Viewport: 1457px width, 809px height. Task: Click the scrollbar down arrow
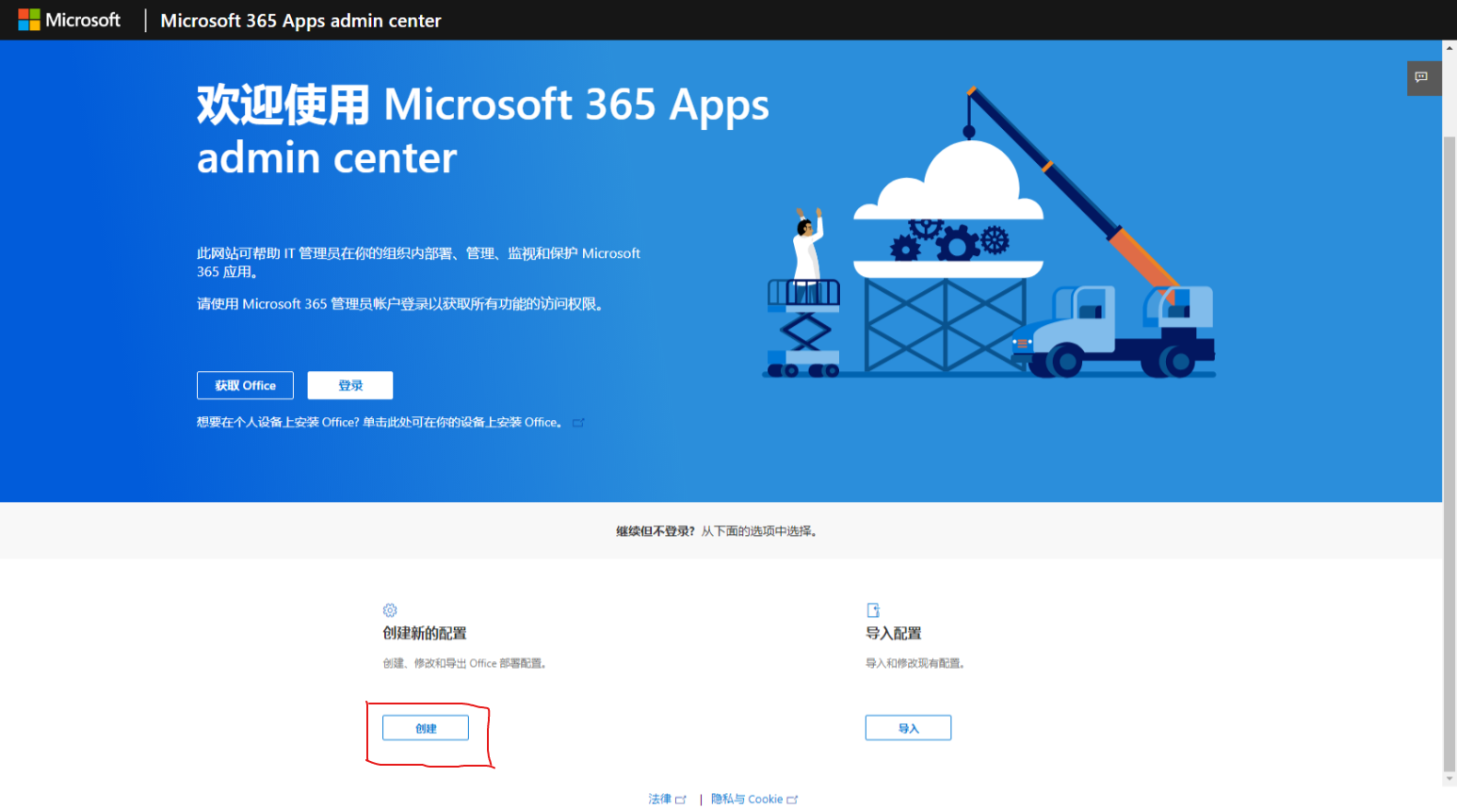[1449, 779]
